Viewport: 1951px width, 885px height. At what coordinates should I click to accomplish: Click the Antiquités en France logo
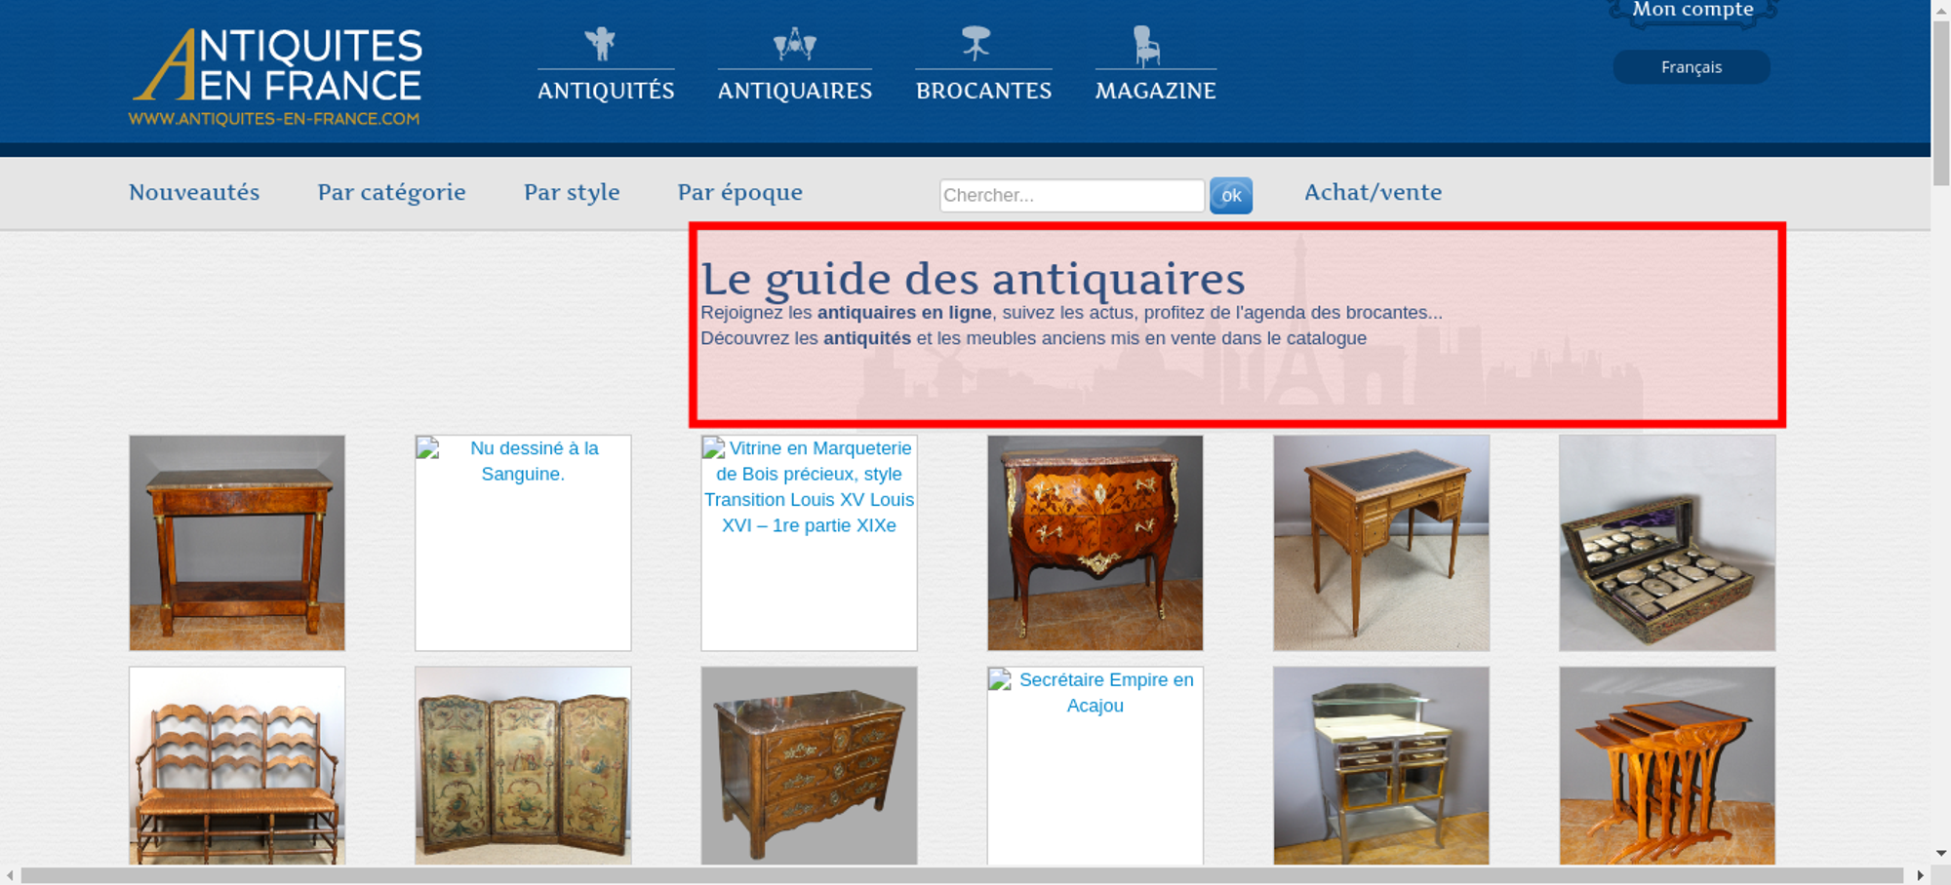tap(276, 77)
